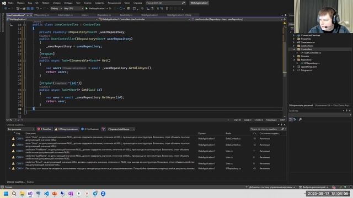This screenshot has width=353, height=198.
Task: Collapse the Controllers folder
Action: pyautogui.click(x=294, y=49)
